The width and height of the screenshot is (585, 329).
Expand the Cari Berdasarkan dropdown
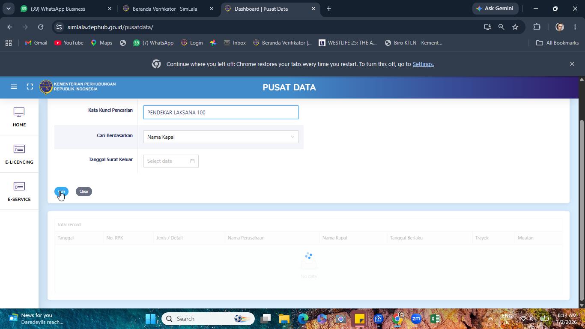[221, 137]
